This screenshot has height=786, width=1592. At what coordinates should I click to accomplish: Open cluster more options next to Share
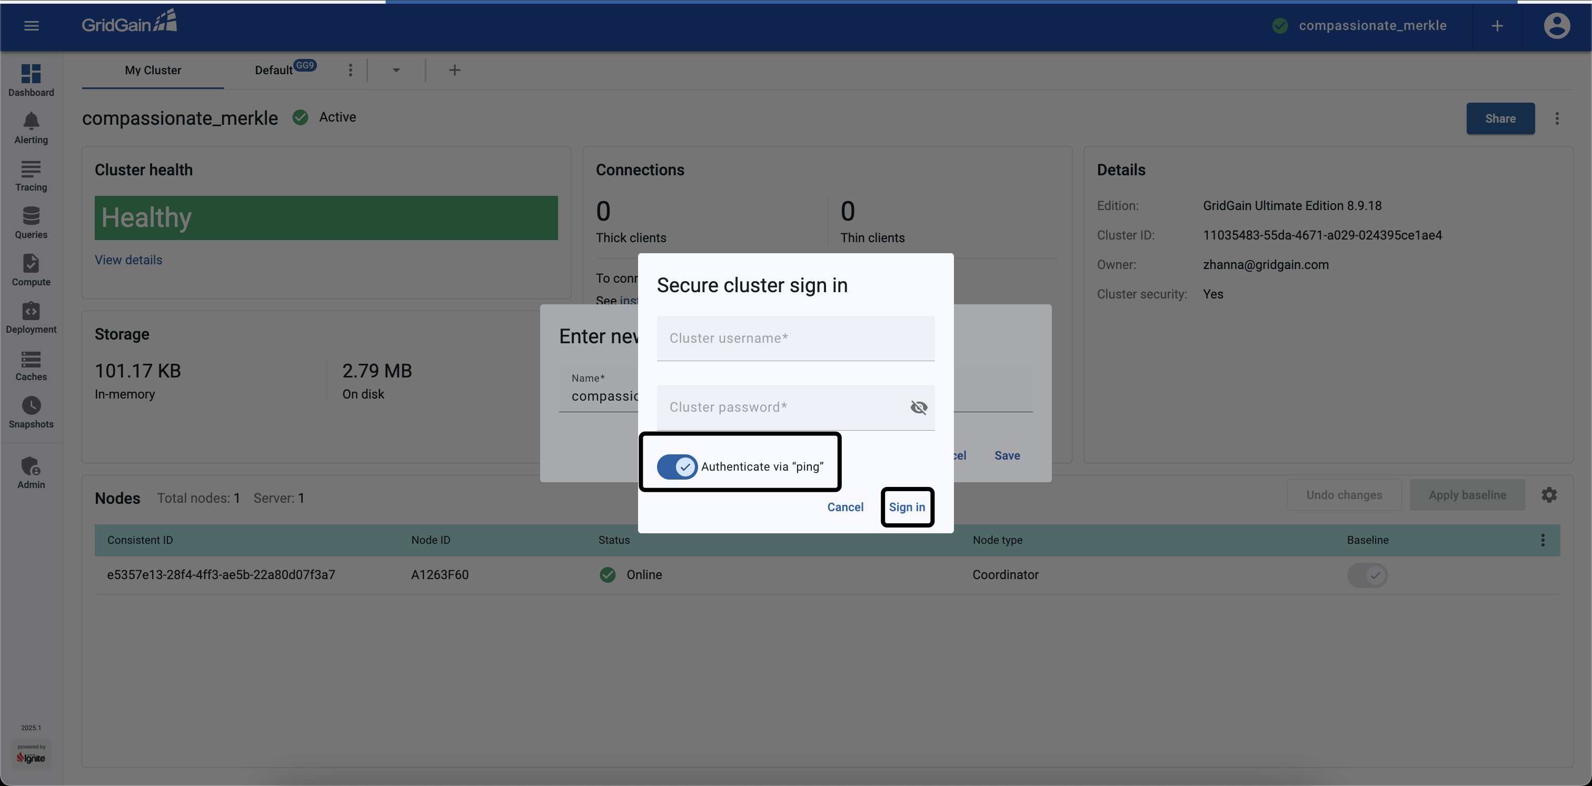click(1557, 118)
